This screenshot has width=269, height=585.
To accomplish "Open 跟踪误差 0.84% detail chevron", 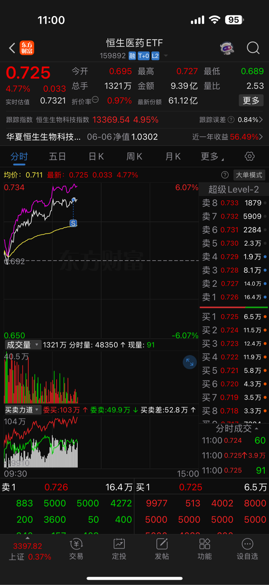I will point(261,120).
